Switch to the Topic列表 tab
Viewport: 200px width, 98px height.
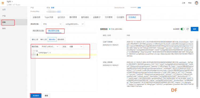pos(49,17)
